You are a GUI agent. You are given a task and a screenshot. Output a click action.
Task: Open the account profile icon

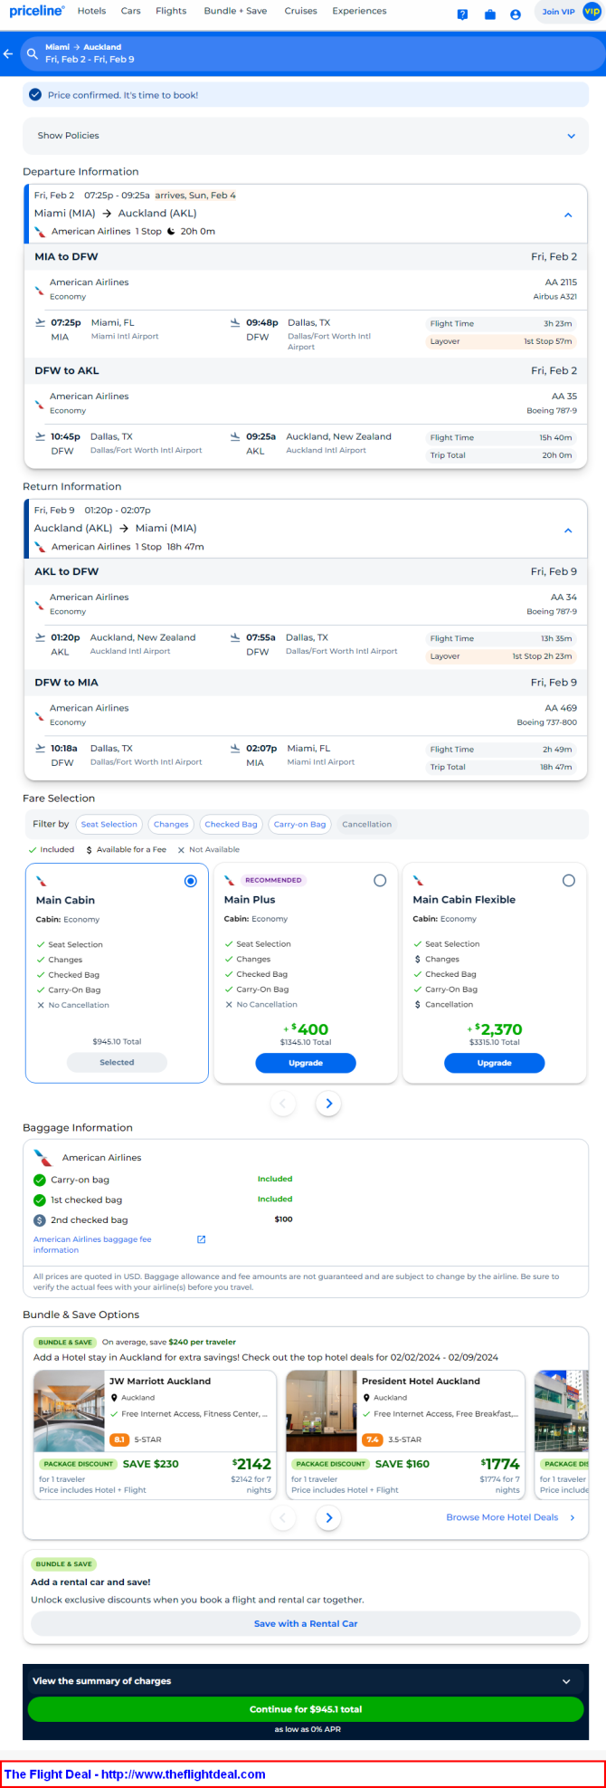[x=516, y=14]
